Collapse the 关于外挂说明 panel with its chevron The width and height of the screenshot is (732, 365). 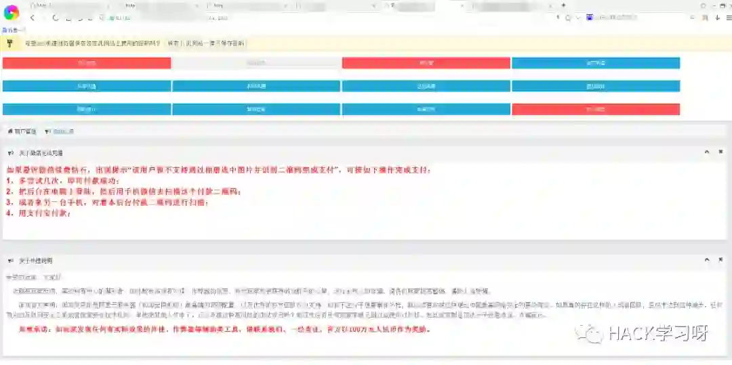tap(707, 259)
